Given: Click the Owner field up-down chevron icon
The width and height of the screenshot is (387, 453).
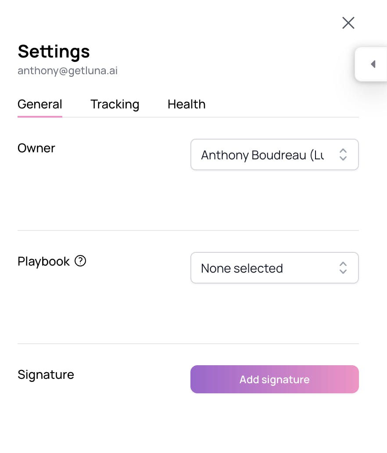Looking at the screenshot, I should tap(343, 155).
